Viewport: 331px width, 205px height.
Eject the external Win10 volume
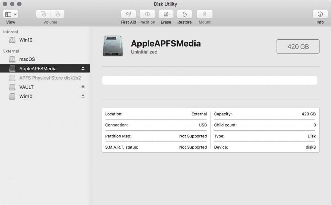point(83,96)
